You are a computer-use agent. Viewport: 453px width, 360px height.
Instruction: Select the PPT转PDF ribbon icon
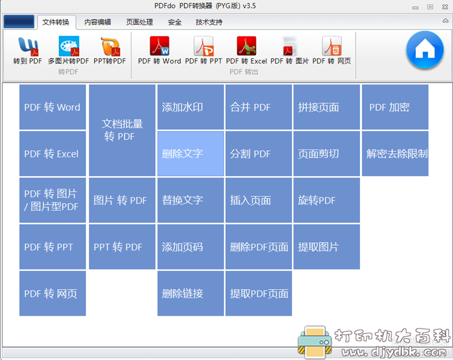point(110,50)
